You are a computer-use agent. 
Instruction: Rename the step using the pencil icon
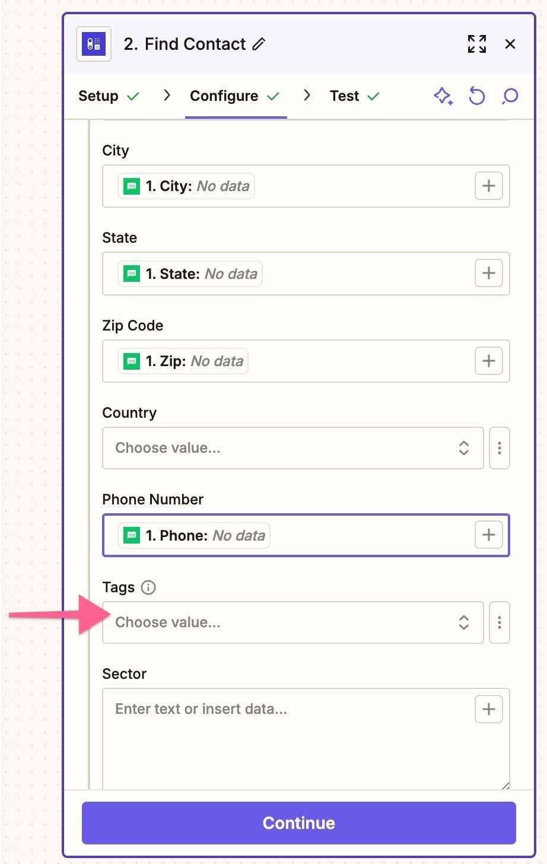point(259,45)
